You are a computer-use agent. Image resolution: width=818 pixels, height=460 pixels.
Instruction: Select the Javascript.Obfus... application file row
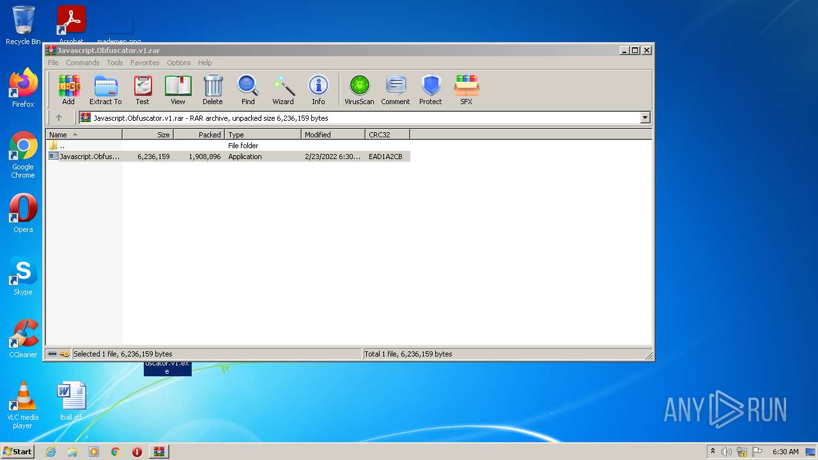[228, 157]
